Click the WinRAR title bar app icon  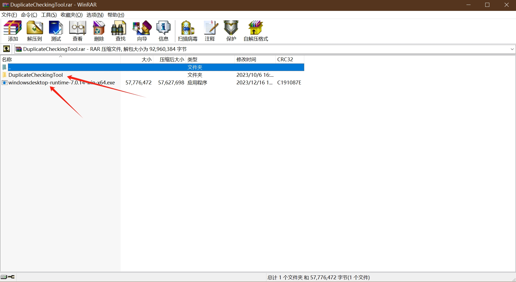coord(5,5)
